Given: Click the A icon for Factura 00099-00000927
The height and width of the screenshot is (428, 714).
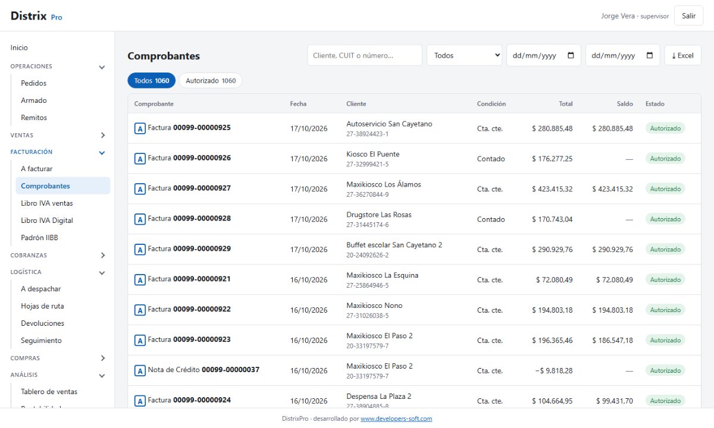Looking at the screenshot, I should 140,189.
